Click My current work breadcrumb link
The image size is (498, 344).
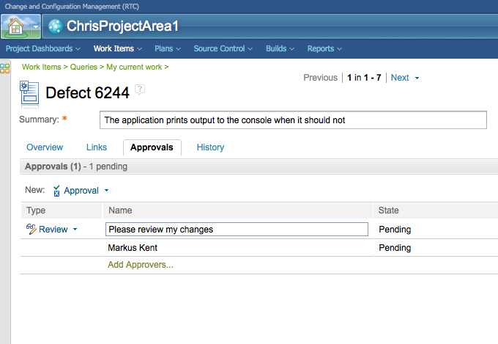pos(134,67)
